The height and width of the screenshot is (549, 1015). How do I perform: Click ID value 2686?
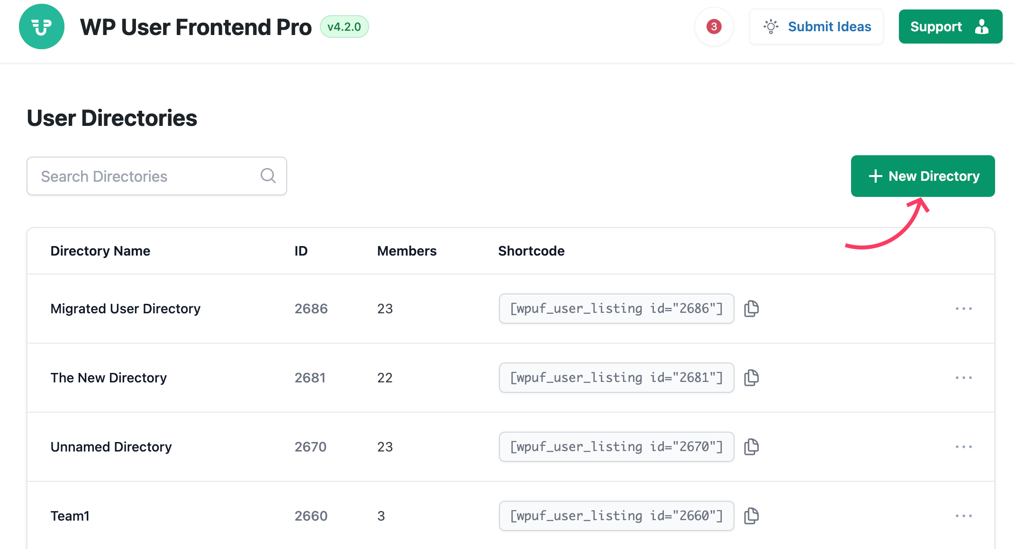(311, 309)
